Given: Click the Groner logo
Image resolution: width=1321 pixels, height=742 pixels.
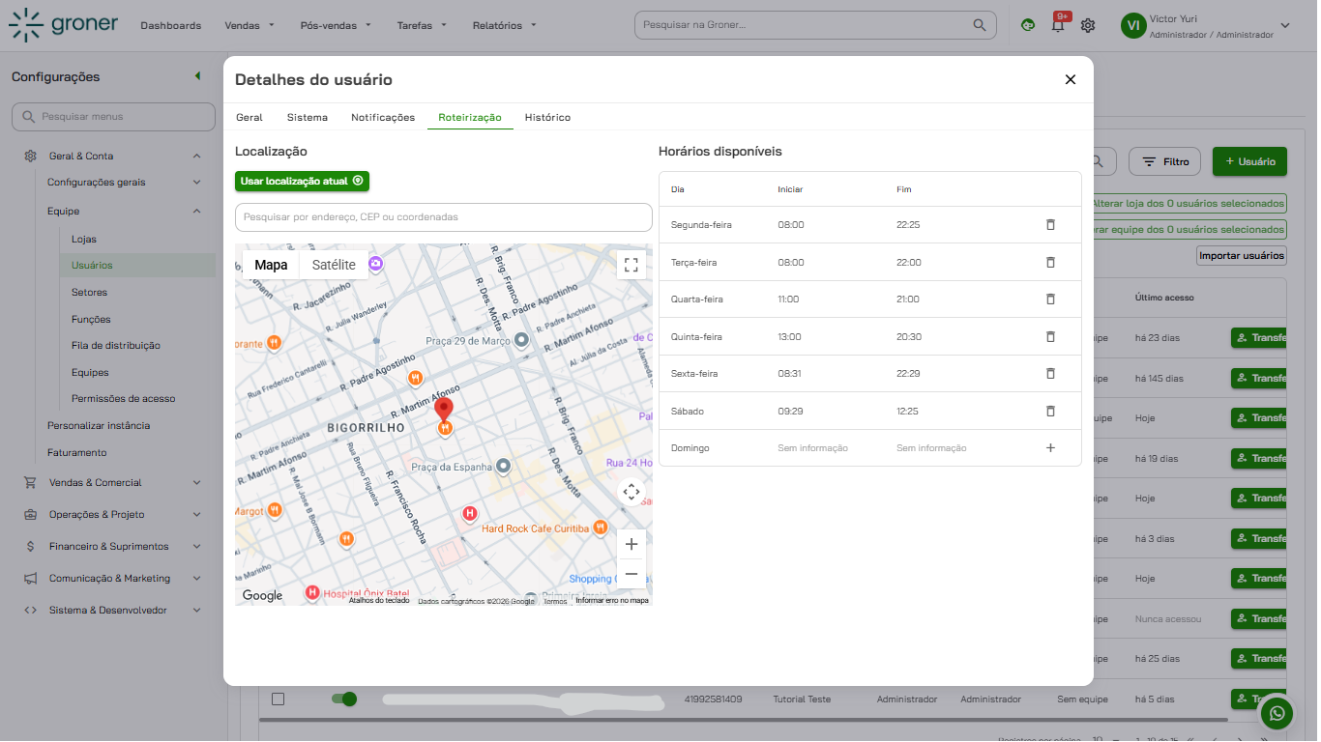Looking at the screenshot, I should [63, 25].
